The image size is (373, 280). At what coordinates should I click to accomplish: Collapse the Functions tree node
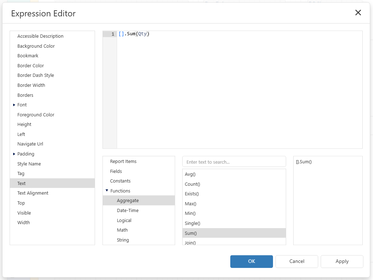point(107,191)
